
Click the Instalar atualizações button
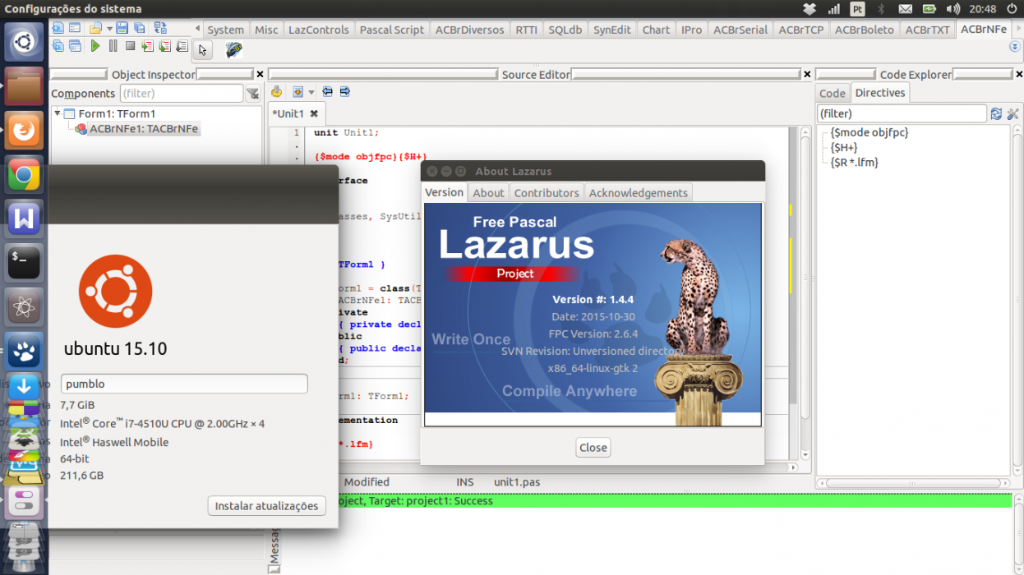(266, 506)
